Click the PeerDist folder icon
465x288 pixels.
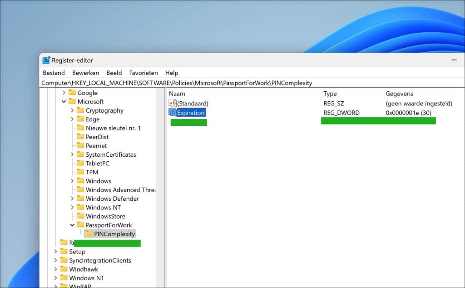pos(80,137)
